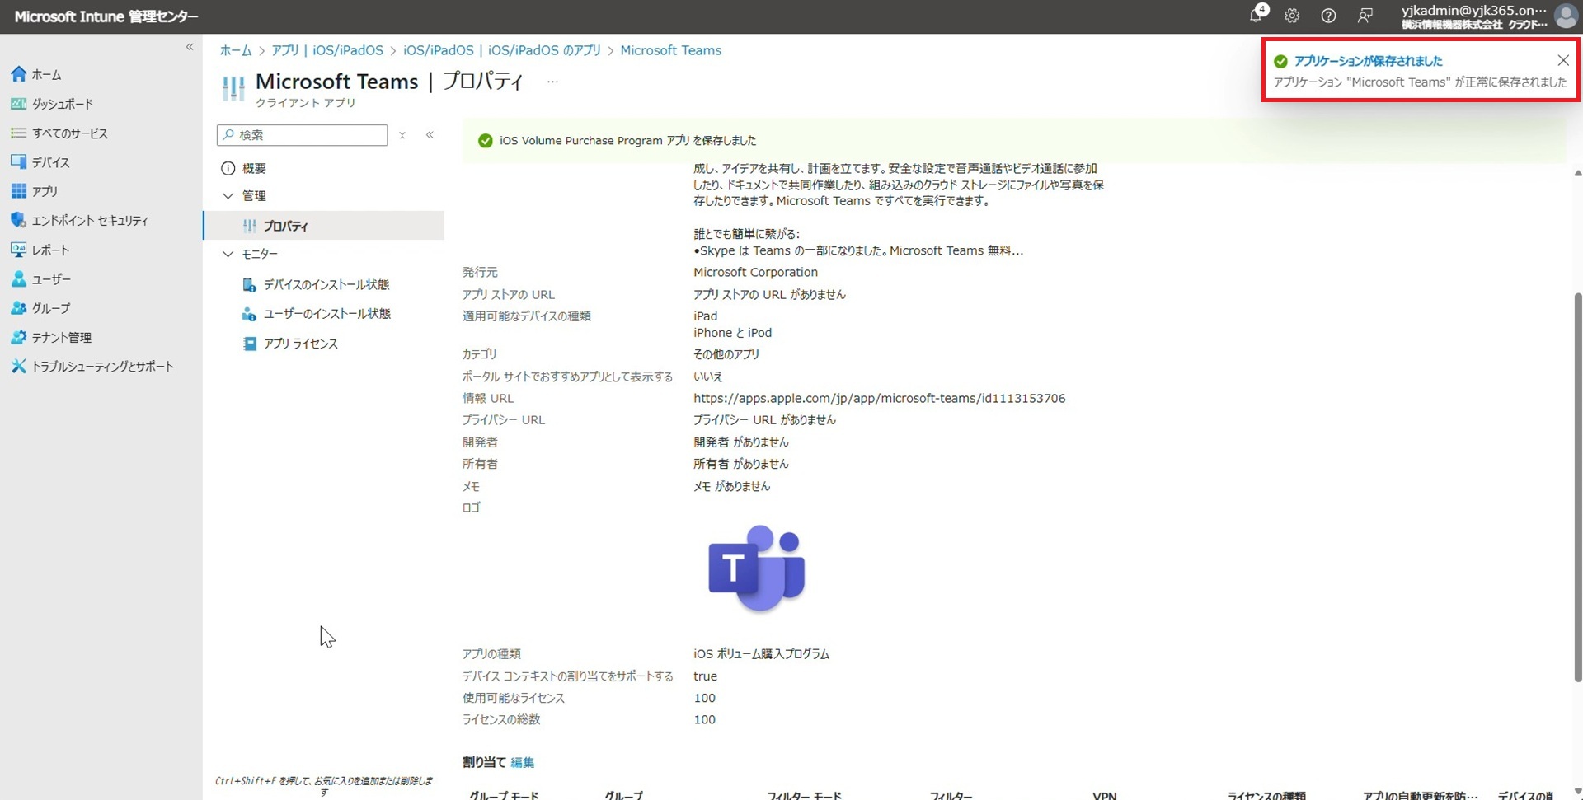Open the account avatar menu
Image resolution: width=1583 pixels, height=800 pixels.
click(x=1564, y=16)
